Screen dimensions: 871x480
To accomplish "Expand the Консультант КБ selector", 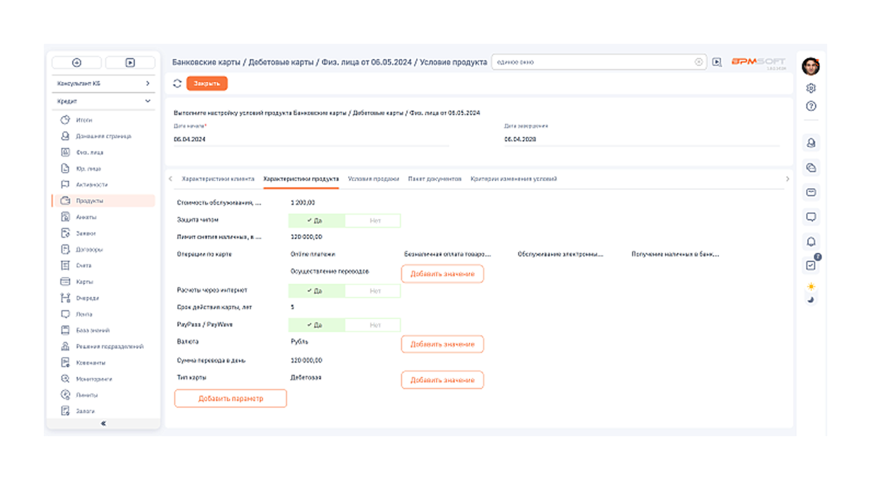I will click(x=103, y=83).
